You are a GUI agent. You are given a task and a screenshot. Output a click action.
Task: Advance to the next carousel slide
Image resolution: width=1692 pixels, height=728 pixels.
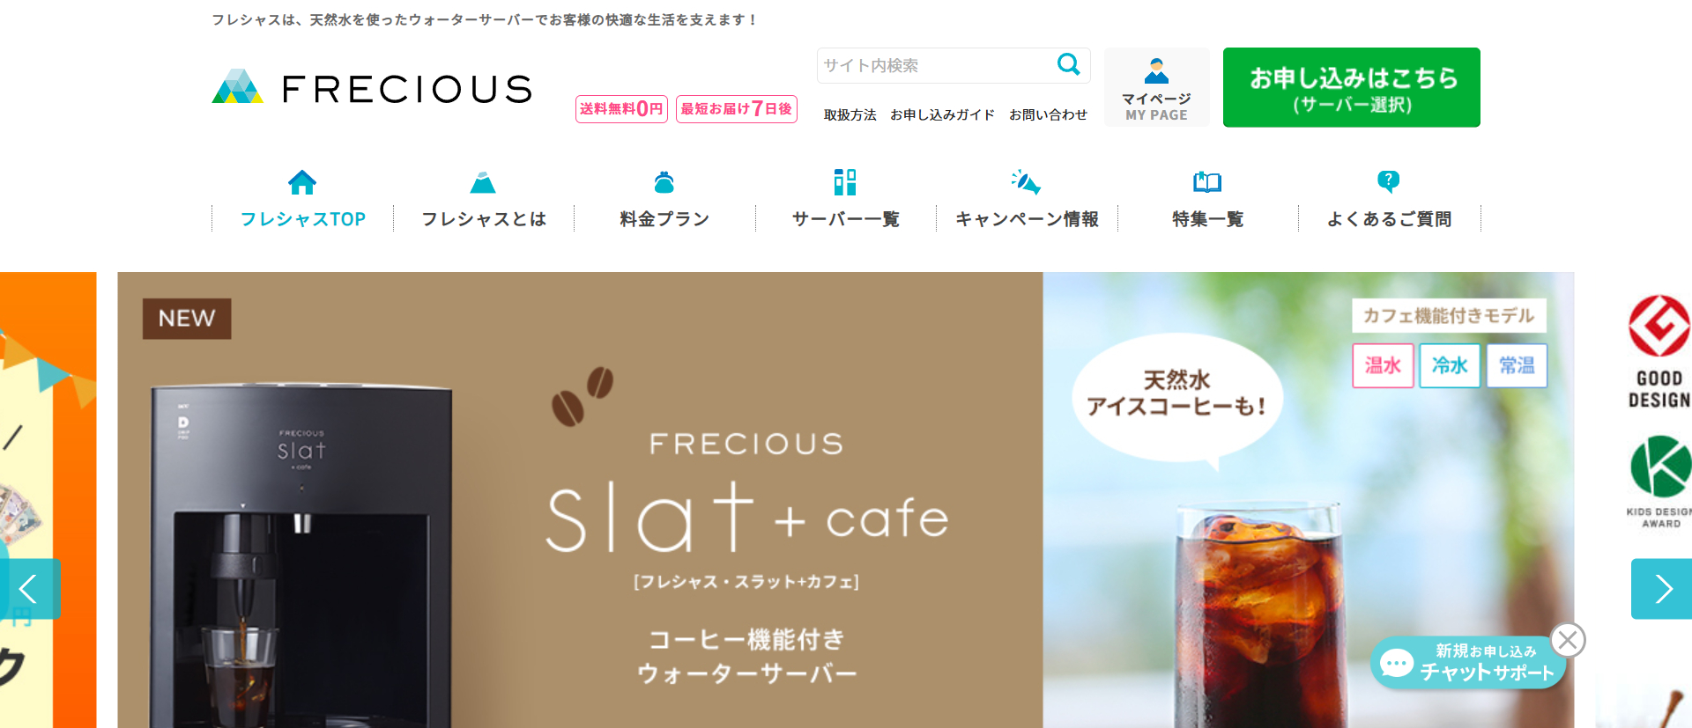tap(1661, 589)
